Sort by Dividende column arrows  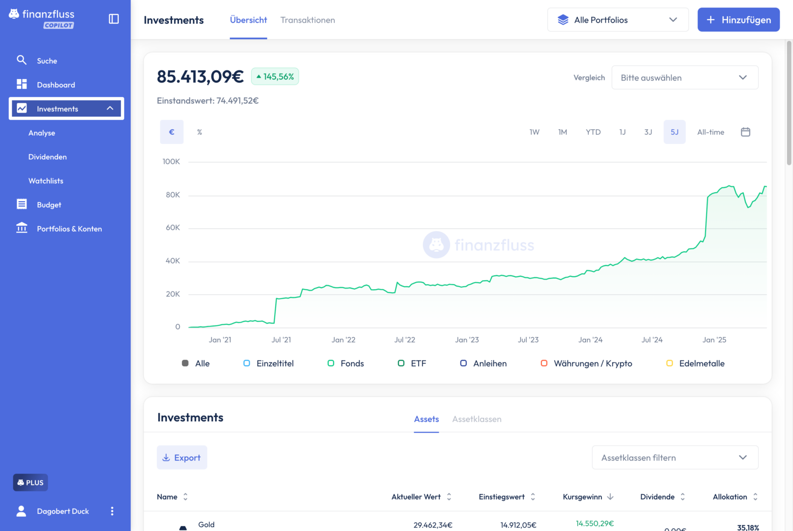(x=682, y=497)
